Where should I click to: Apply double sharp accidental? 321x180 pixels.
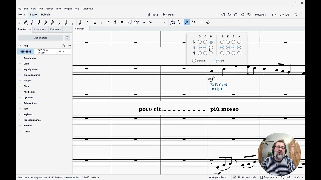122,22
